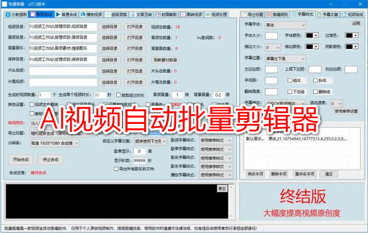Click the 字体大小 input field
This screenshot has width=368, height=233.
click(271, 36)
